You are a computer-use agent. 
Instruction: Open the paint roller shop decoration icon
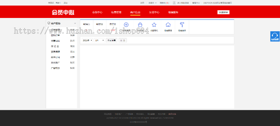click(x=182, y=25)
